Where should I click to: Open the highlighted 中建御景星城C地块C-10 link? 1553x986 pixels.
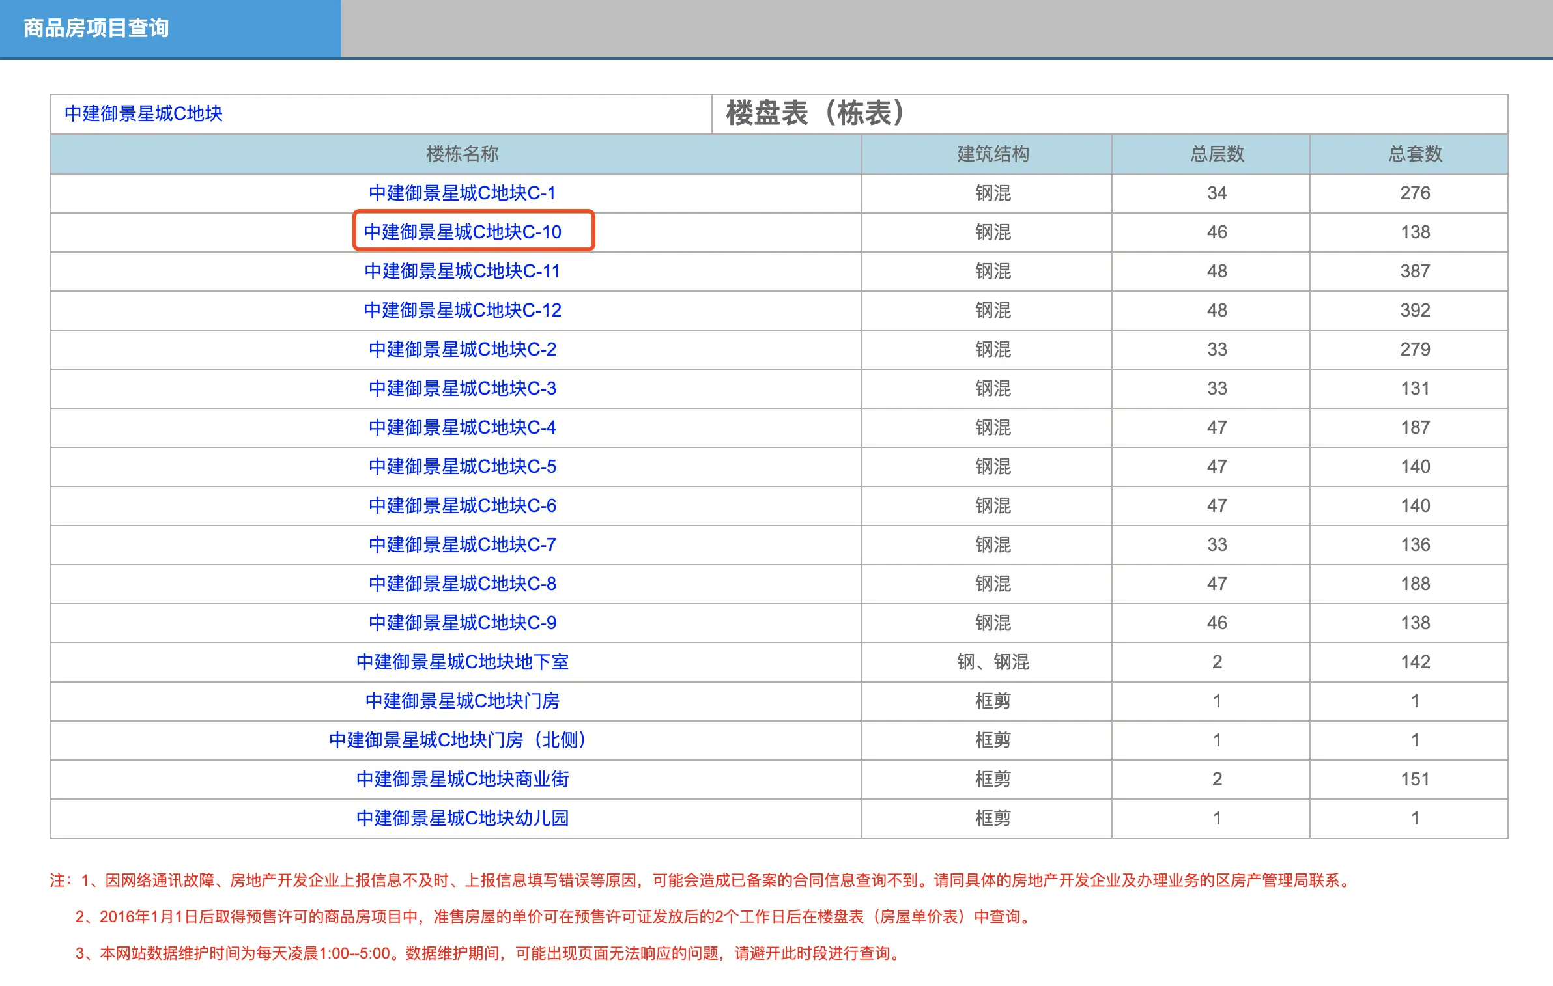pos(462,232)
